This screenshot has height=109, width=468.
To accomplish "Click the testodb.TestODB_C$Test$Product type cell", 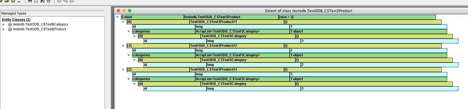I will (x=231, y=17).
